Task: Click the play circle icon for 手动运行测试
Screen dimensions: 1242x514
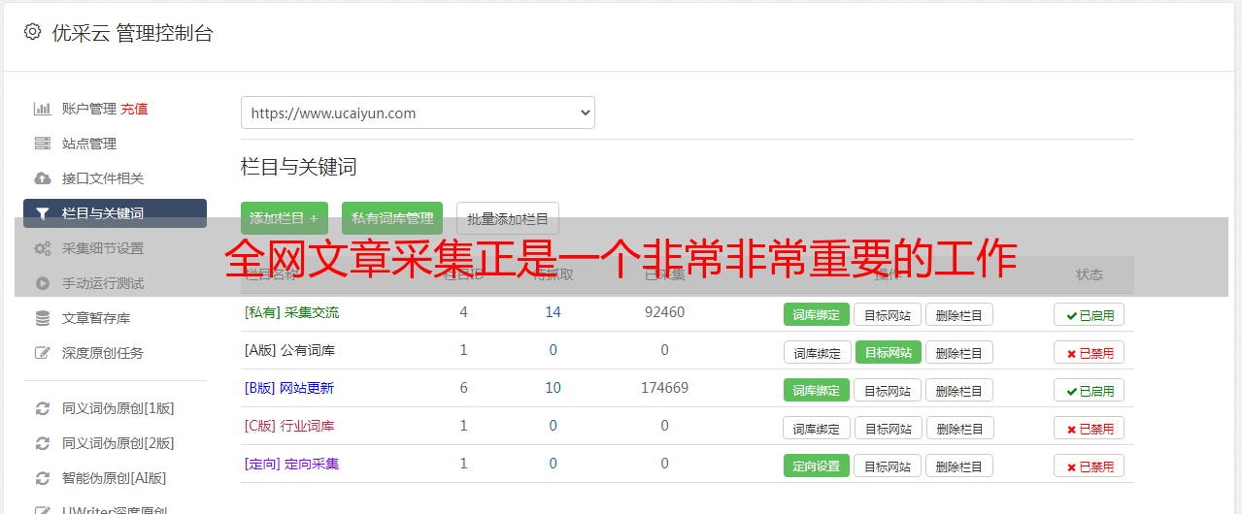Action: (x=42, y=283)
